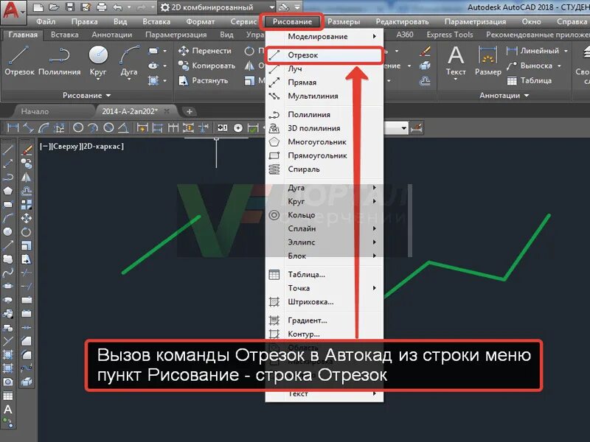Open the Линейный dimension dropdown arrow
This screenshot has height=442, width=590.
(x=566, y=51)
